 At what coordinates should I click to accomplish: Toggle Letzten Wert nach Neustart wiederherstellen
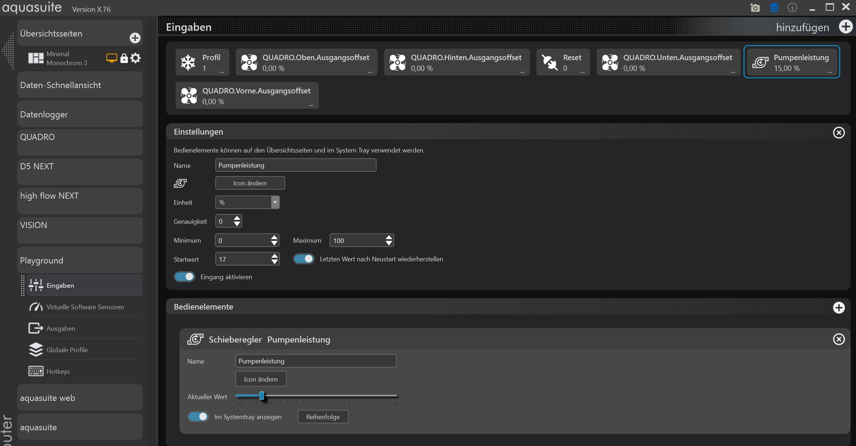304,259
